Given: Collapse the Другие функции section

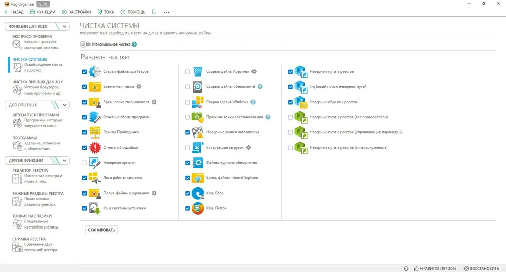Looking at the screenshot, I should (65, 161).
